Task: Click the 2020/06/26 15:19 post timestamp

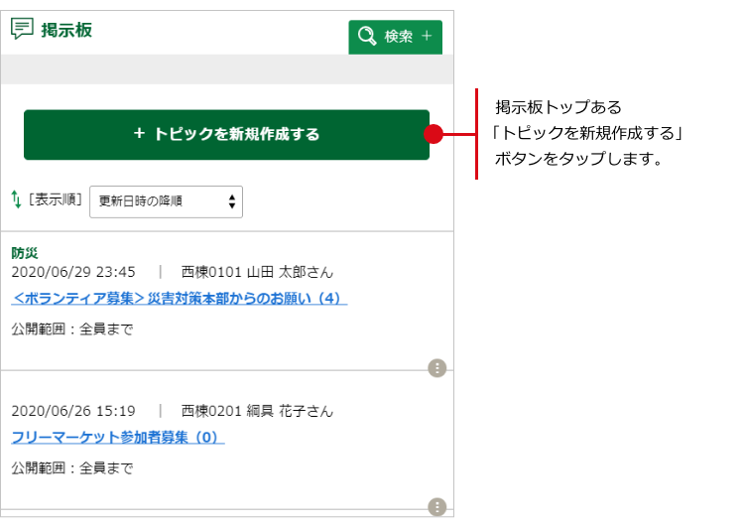Action: click(73, 411)
